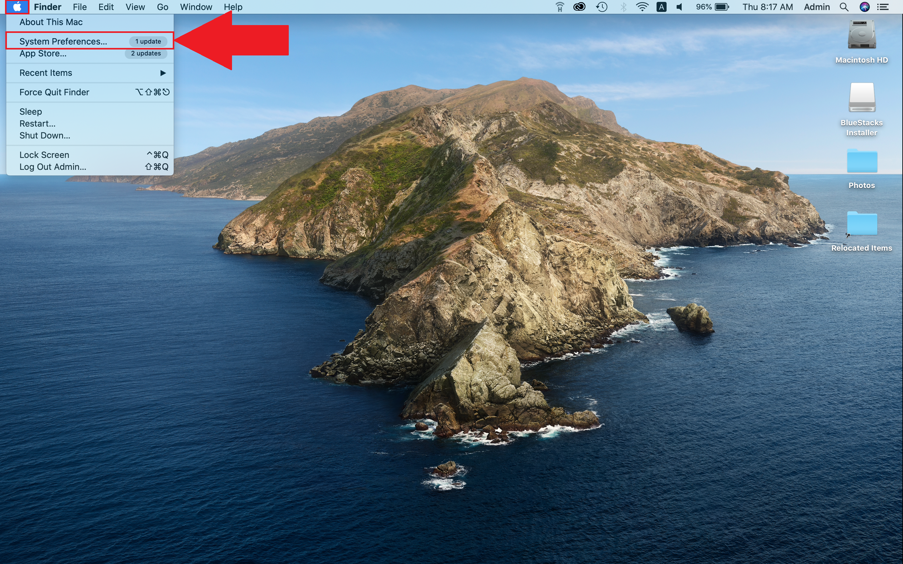Launch Siri from the menu bar
The height and width of the screenshot is (564, 903).
(864, 7)
